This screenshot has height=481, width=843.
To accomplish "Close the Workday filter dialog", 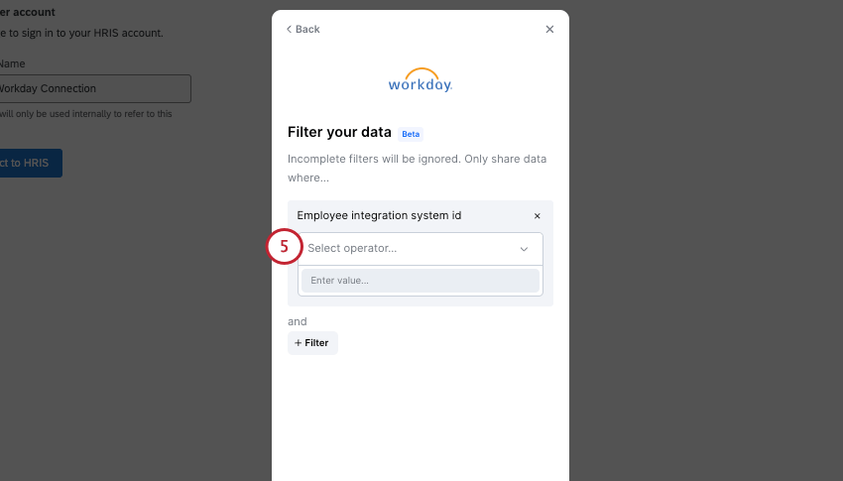I will tap(549, 29).
